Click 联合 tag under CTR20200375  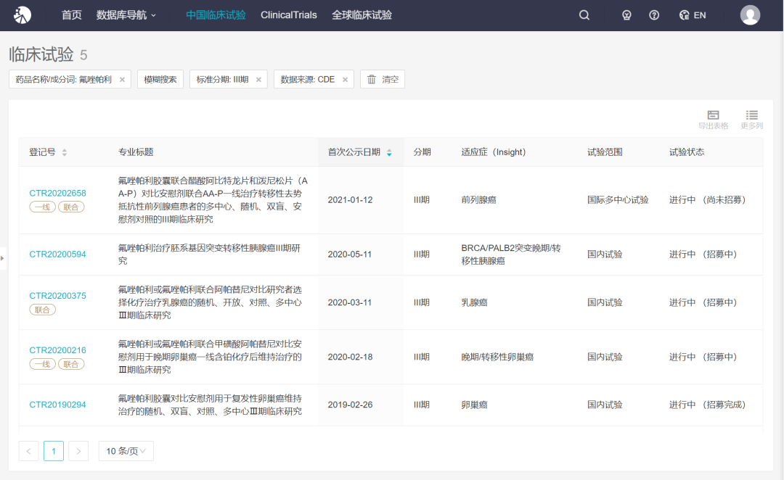pyautogui.click(x=43, y=310)
